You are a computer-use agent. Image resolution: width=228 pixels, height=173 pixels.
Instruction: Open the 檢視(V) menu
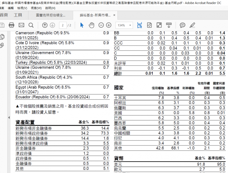point(22,8)
